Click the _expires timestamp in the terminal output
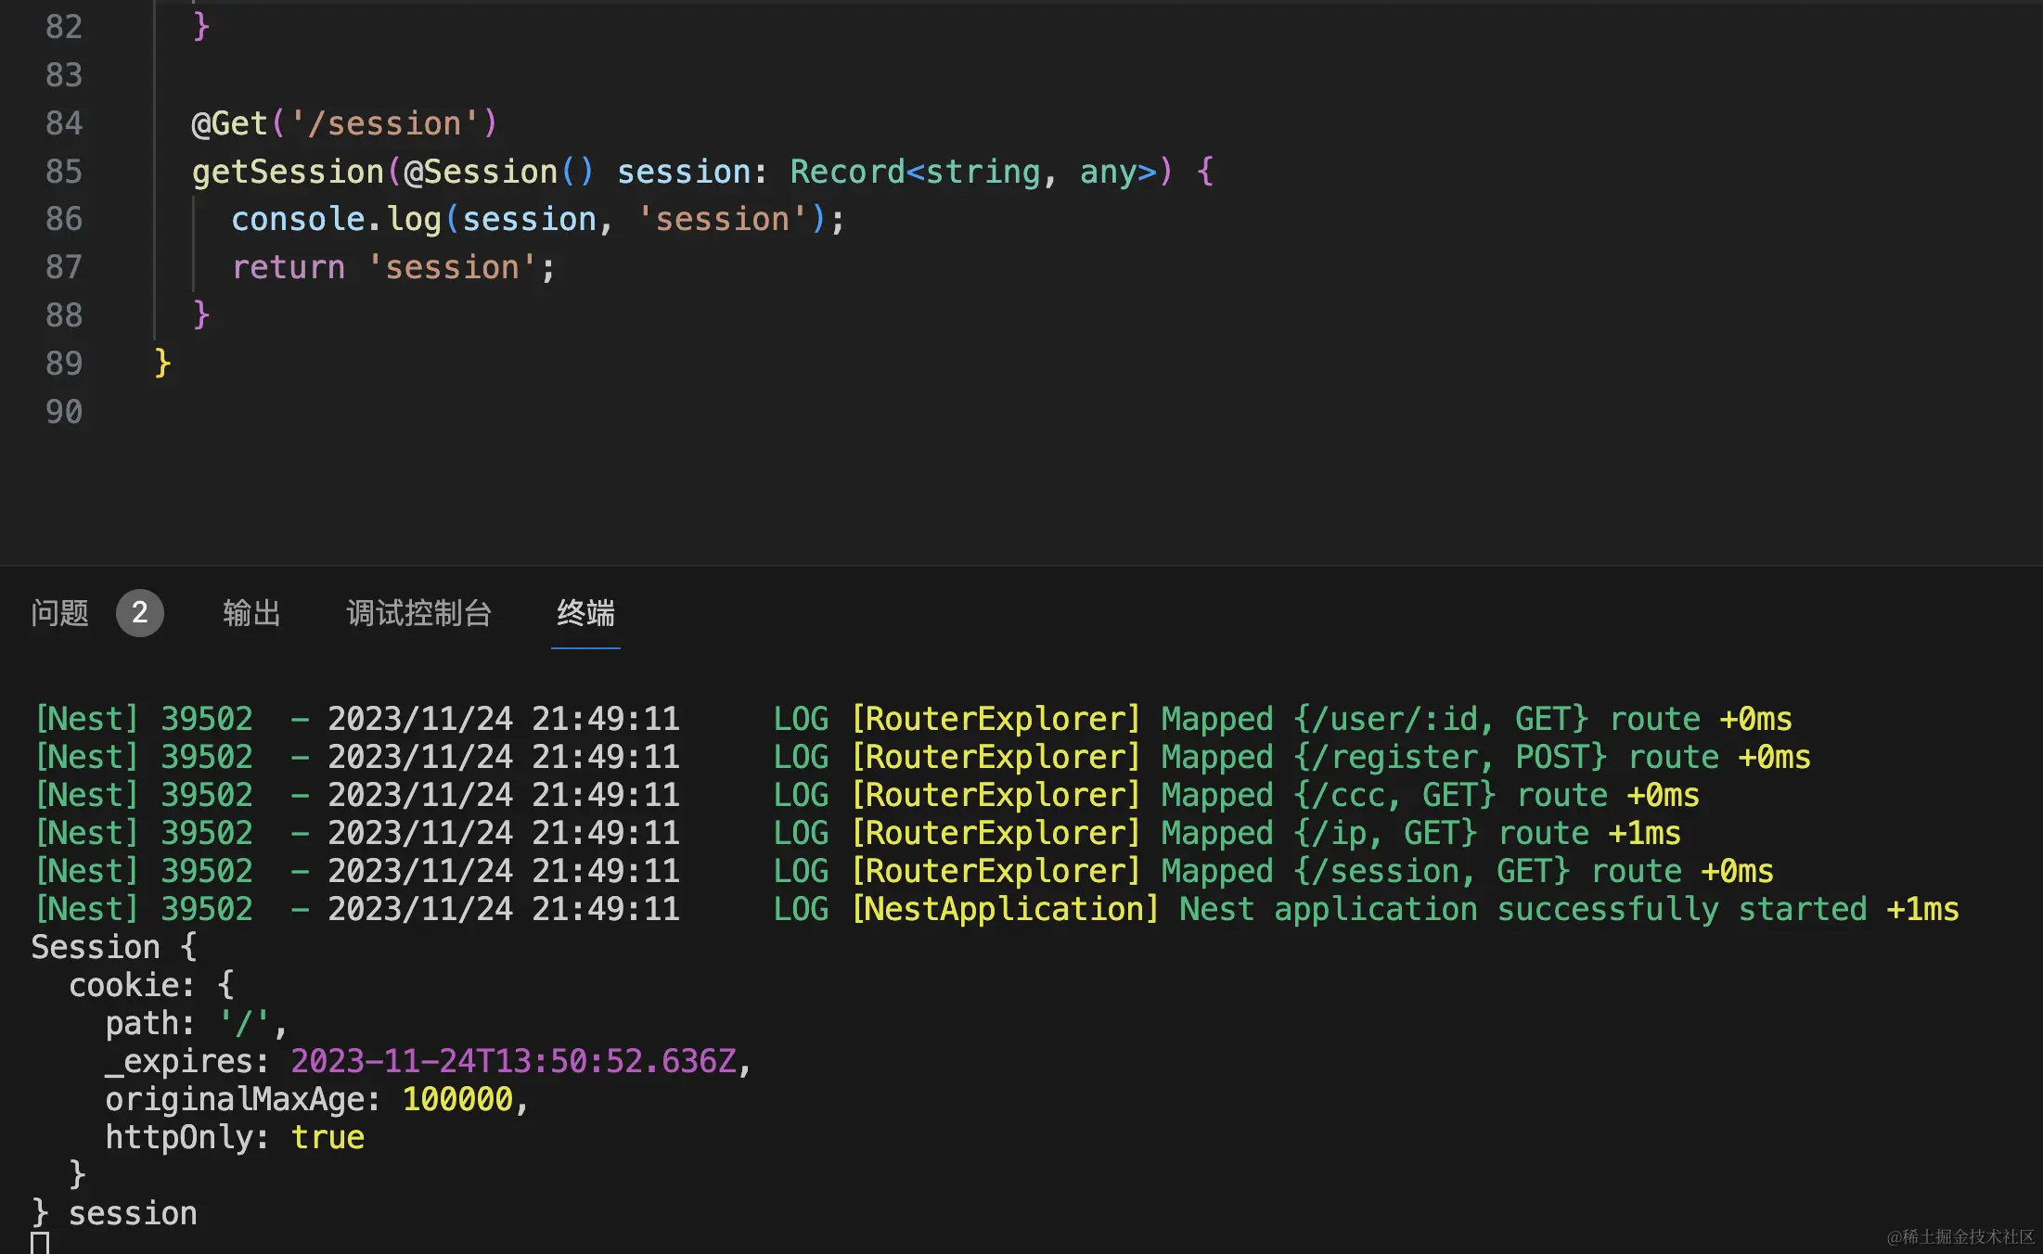Viewport: 2043px width, 1254px height. [x=513, y=1061]
